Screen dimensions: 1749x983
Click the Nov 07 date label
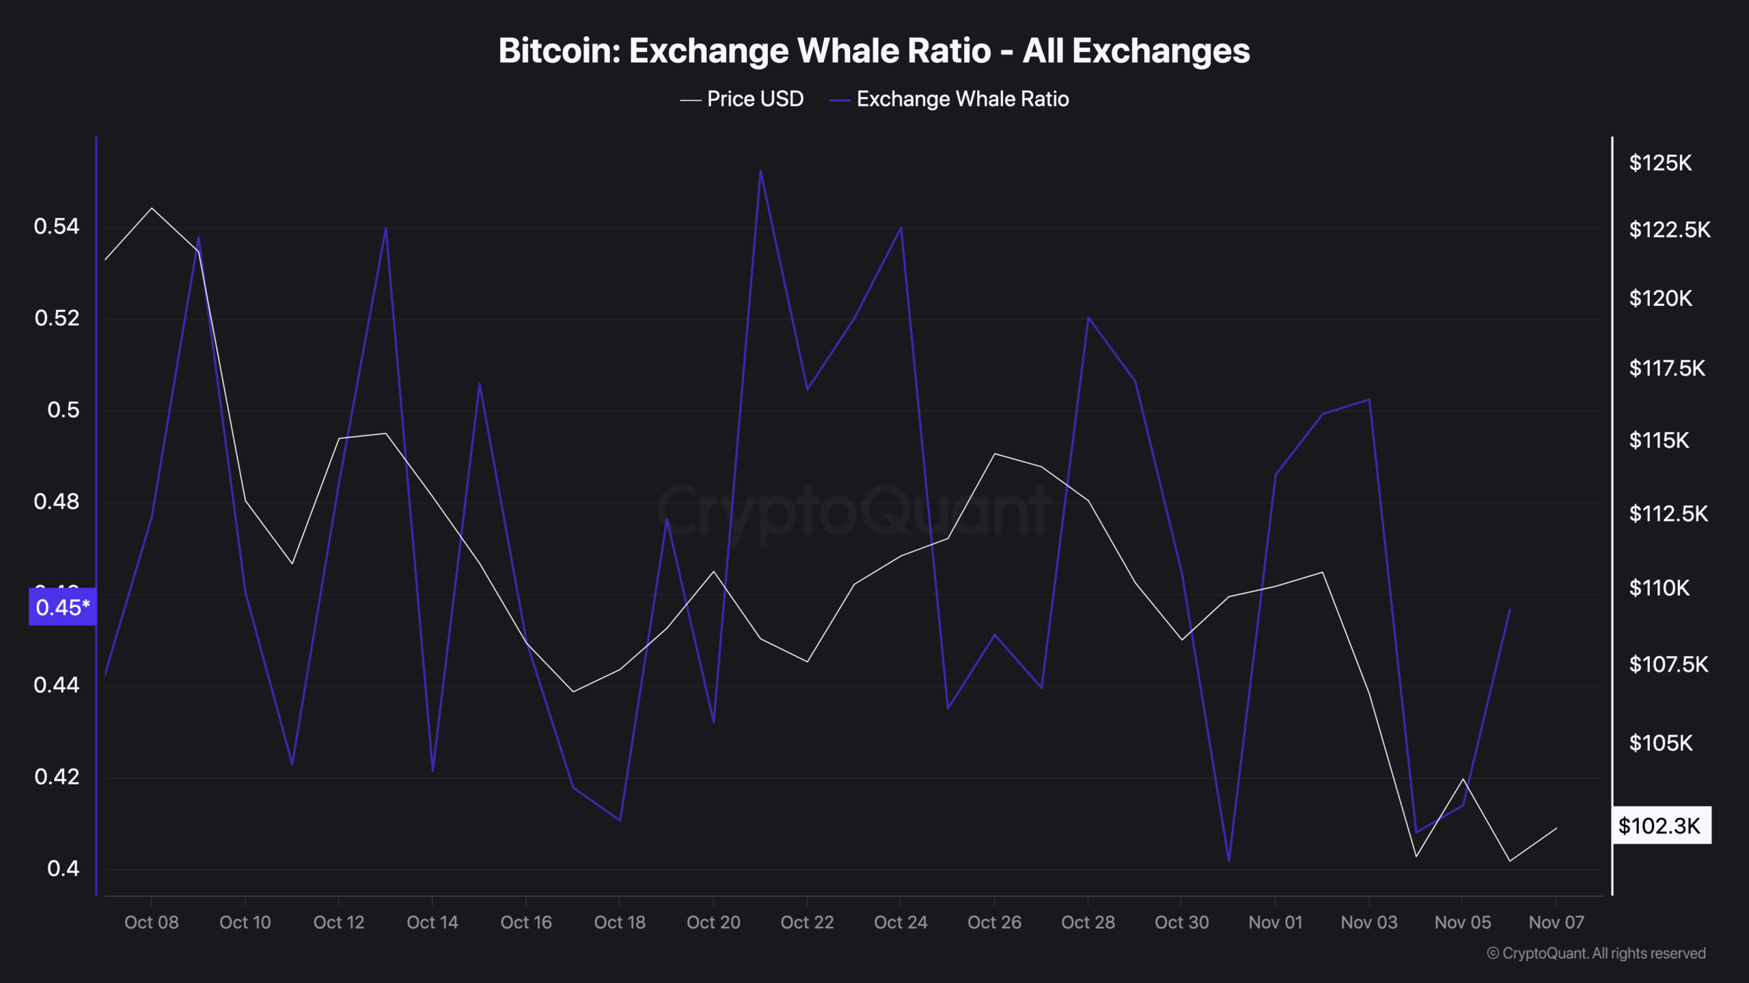1556,922
